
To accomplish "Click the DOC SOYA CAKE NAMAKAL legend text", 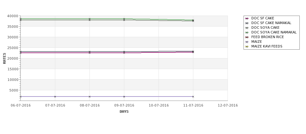I will click(x=274, y=32).
